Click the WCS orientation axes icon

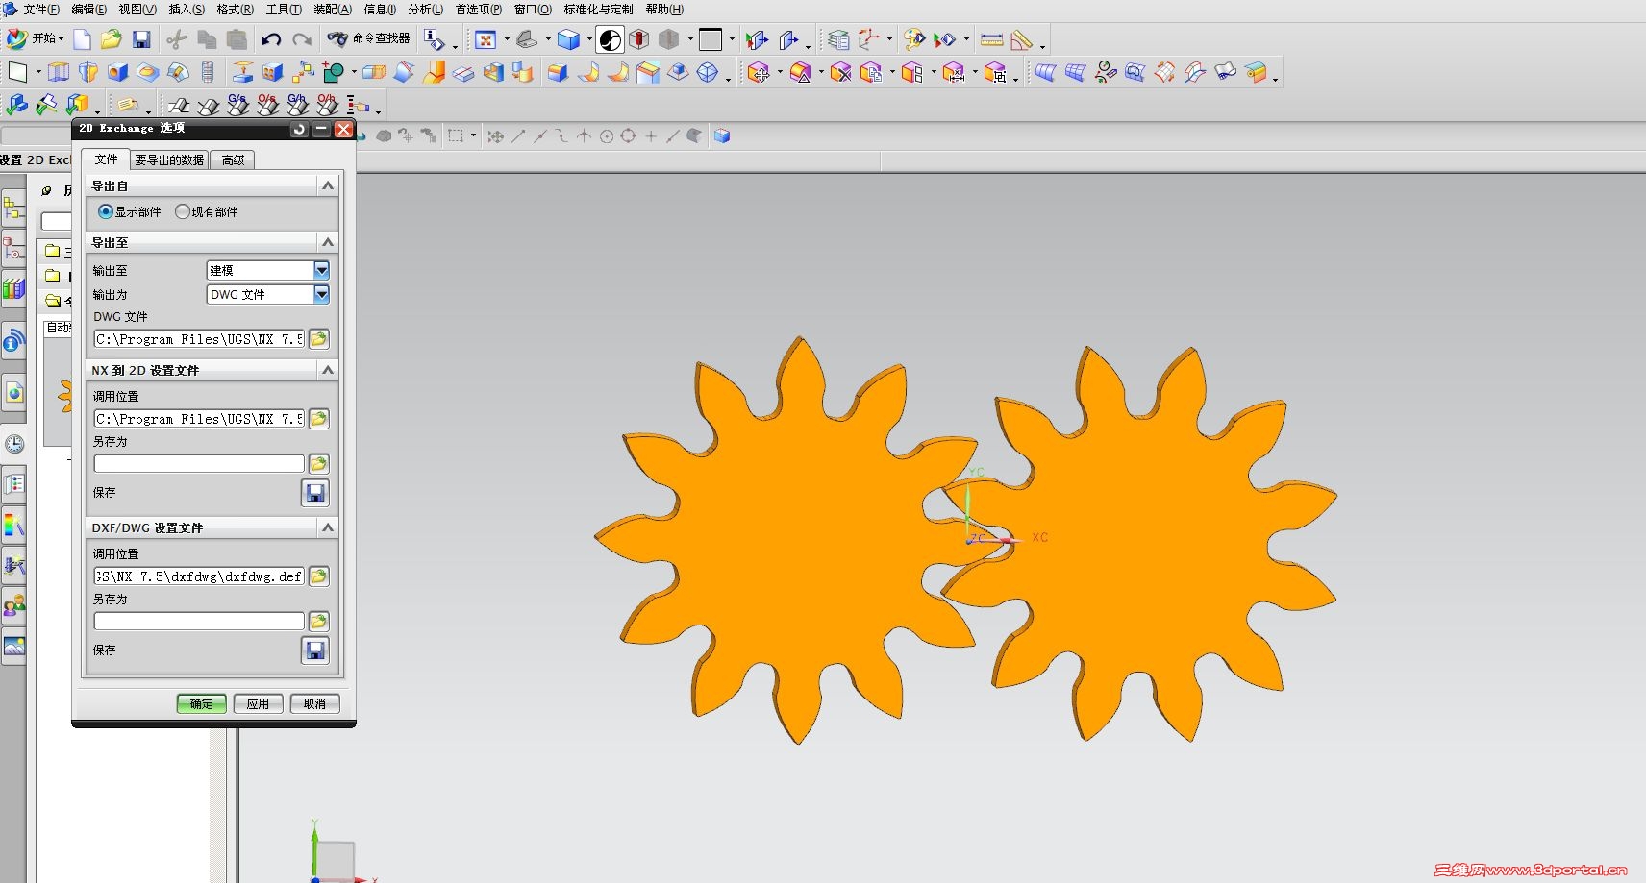click(x=869, y=39)
